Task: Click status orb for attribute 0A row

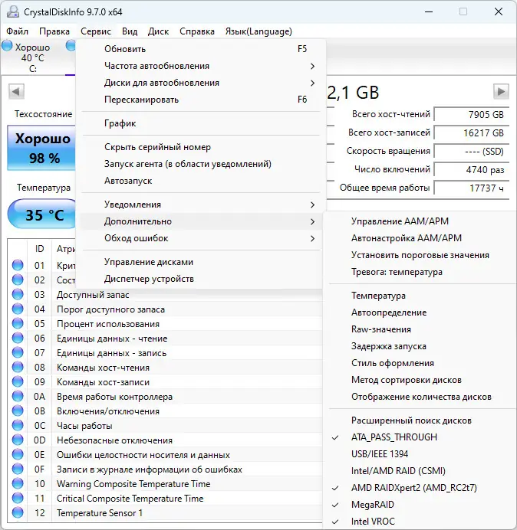Action: 18,396
